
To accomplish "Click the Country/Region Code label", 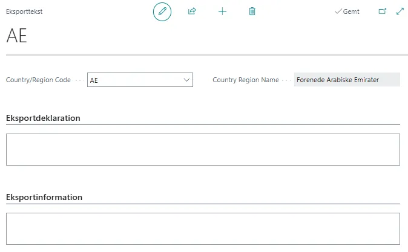I will (38, 80).
